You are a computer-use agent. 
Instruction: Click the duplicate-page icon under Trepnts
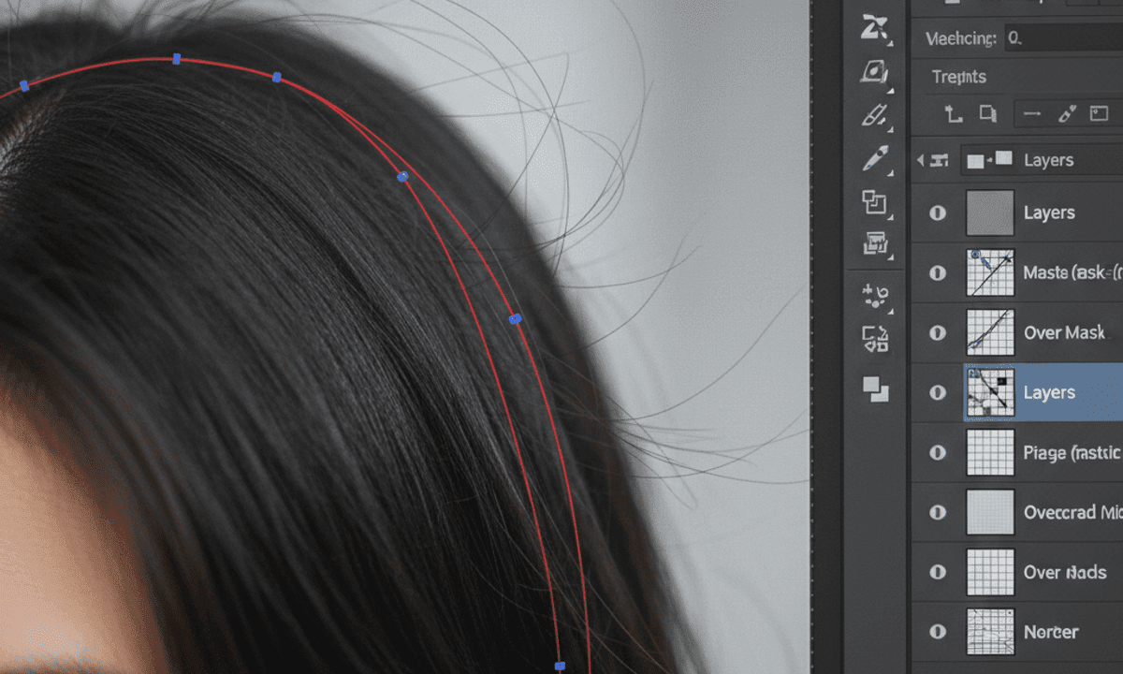tap(988, 114)
